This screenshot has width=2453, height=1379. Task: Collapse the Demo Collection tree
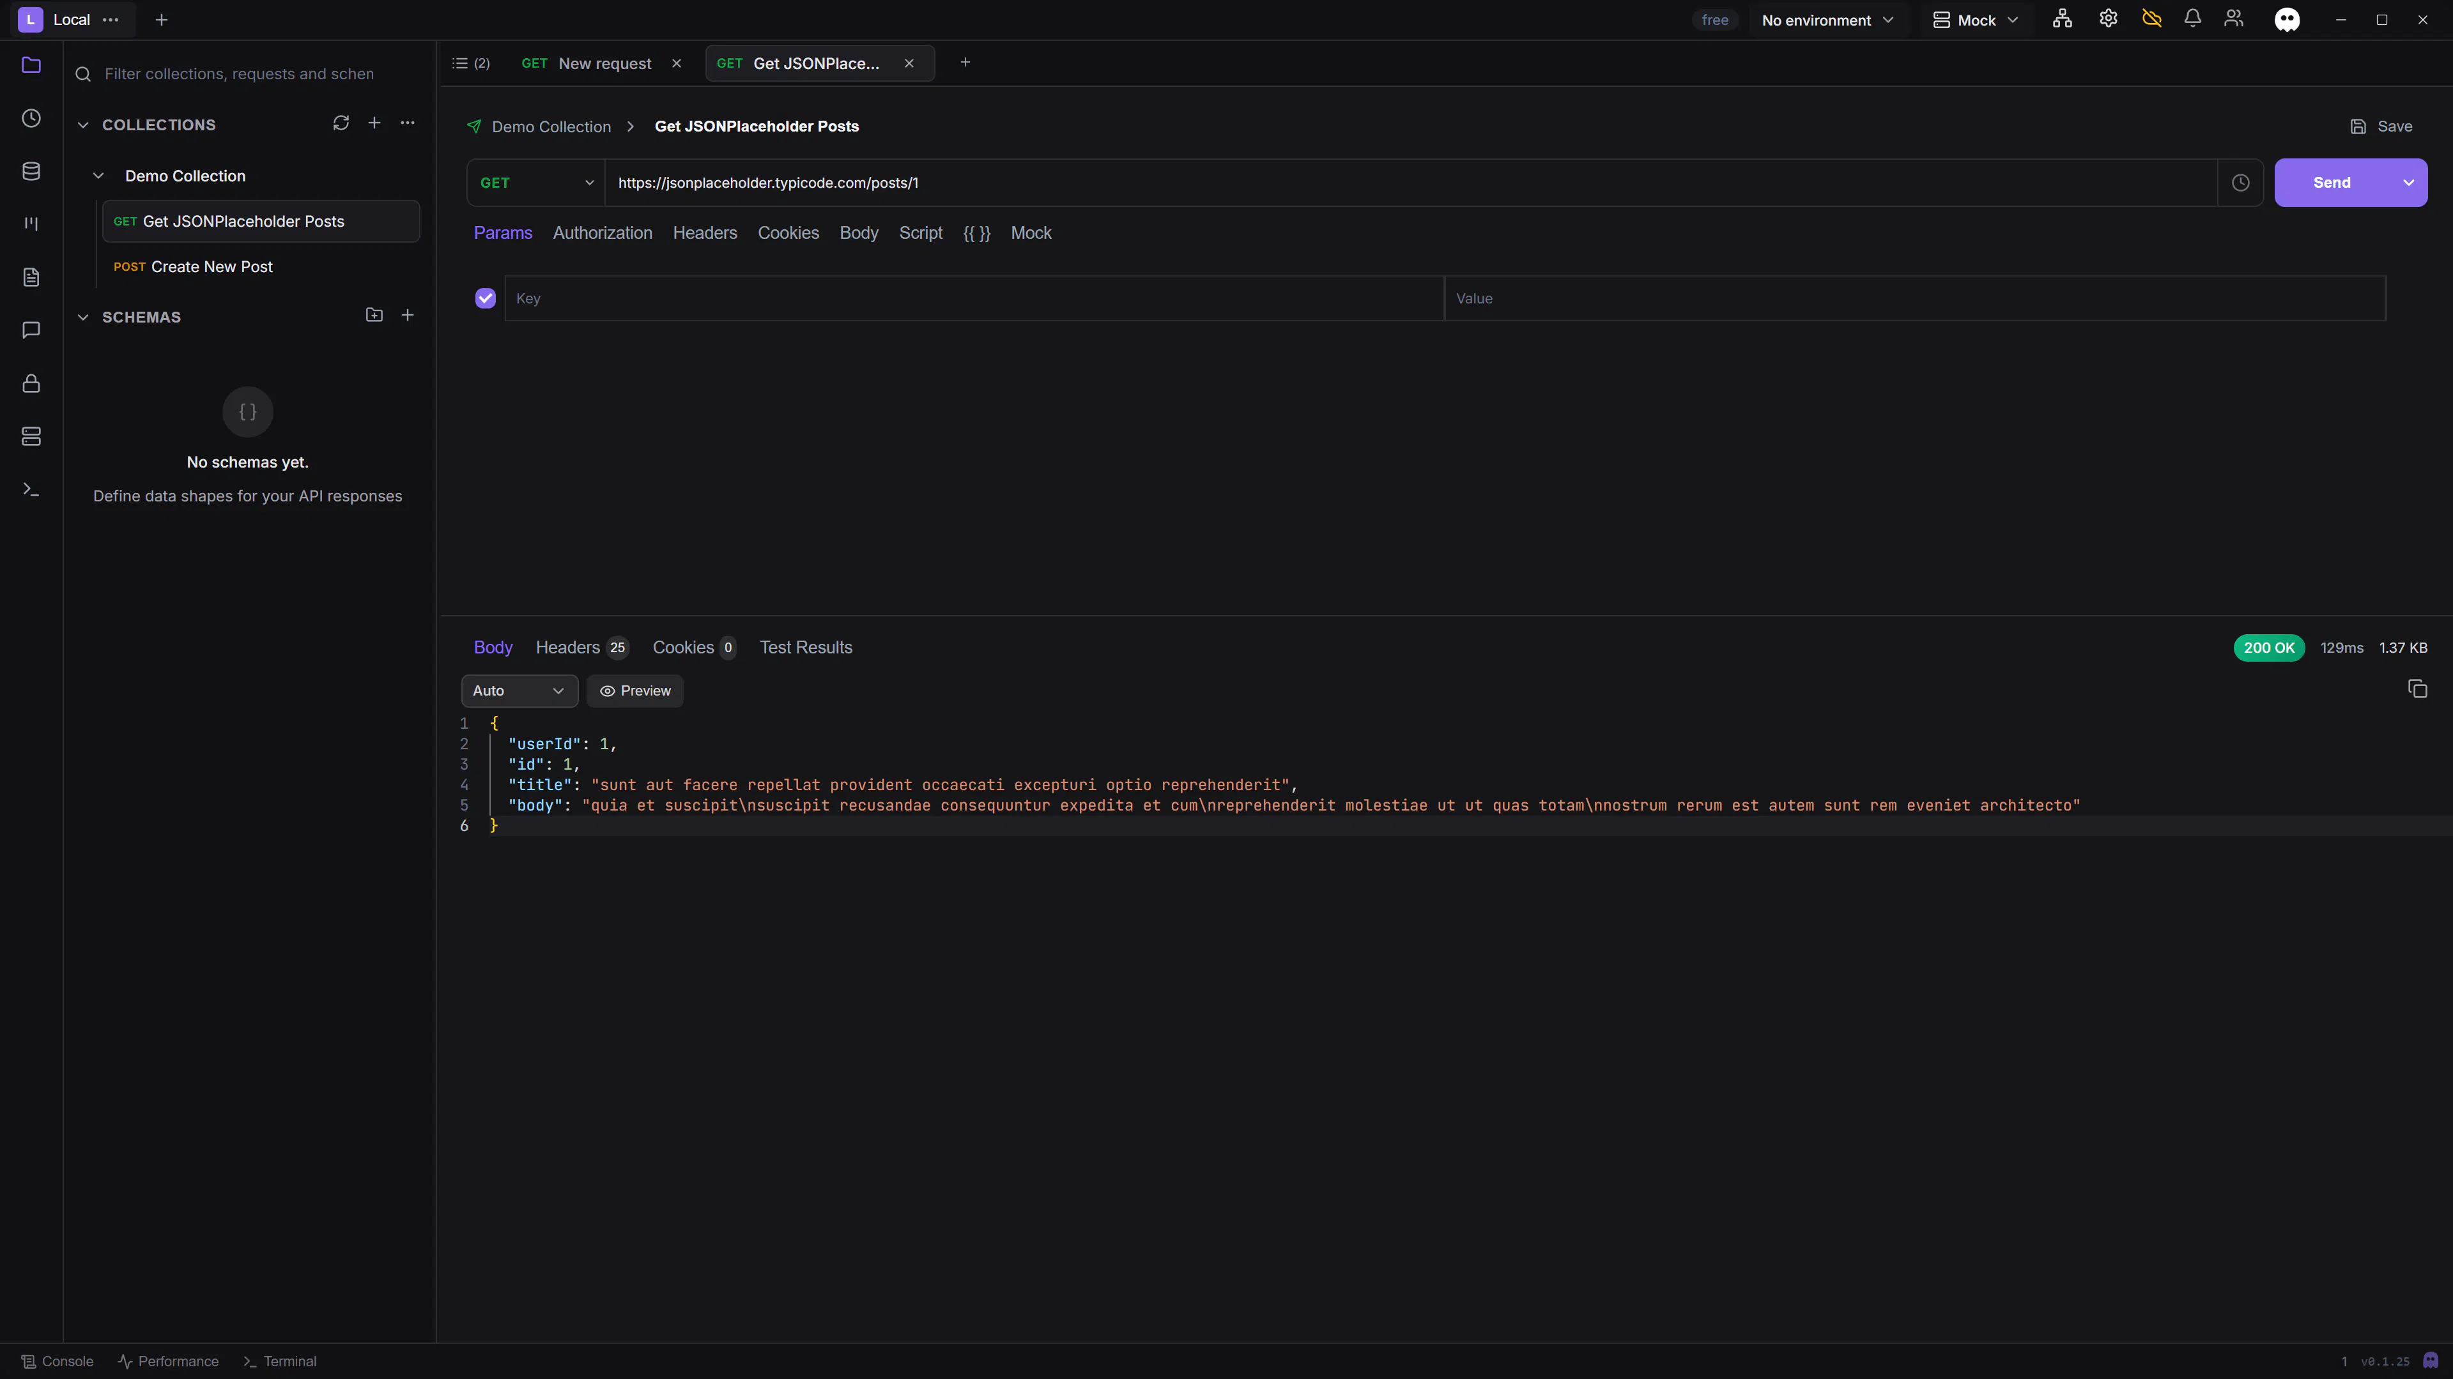pos(98,176)
